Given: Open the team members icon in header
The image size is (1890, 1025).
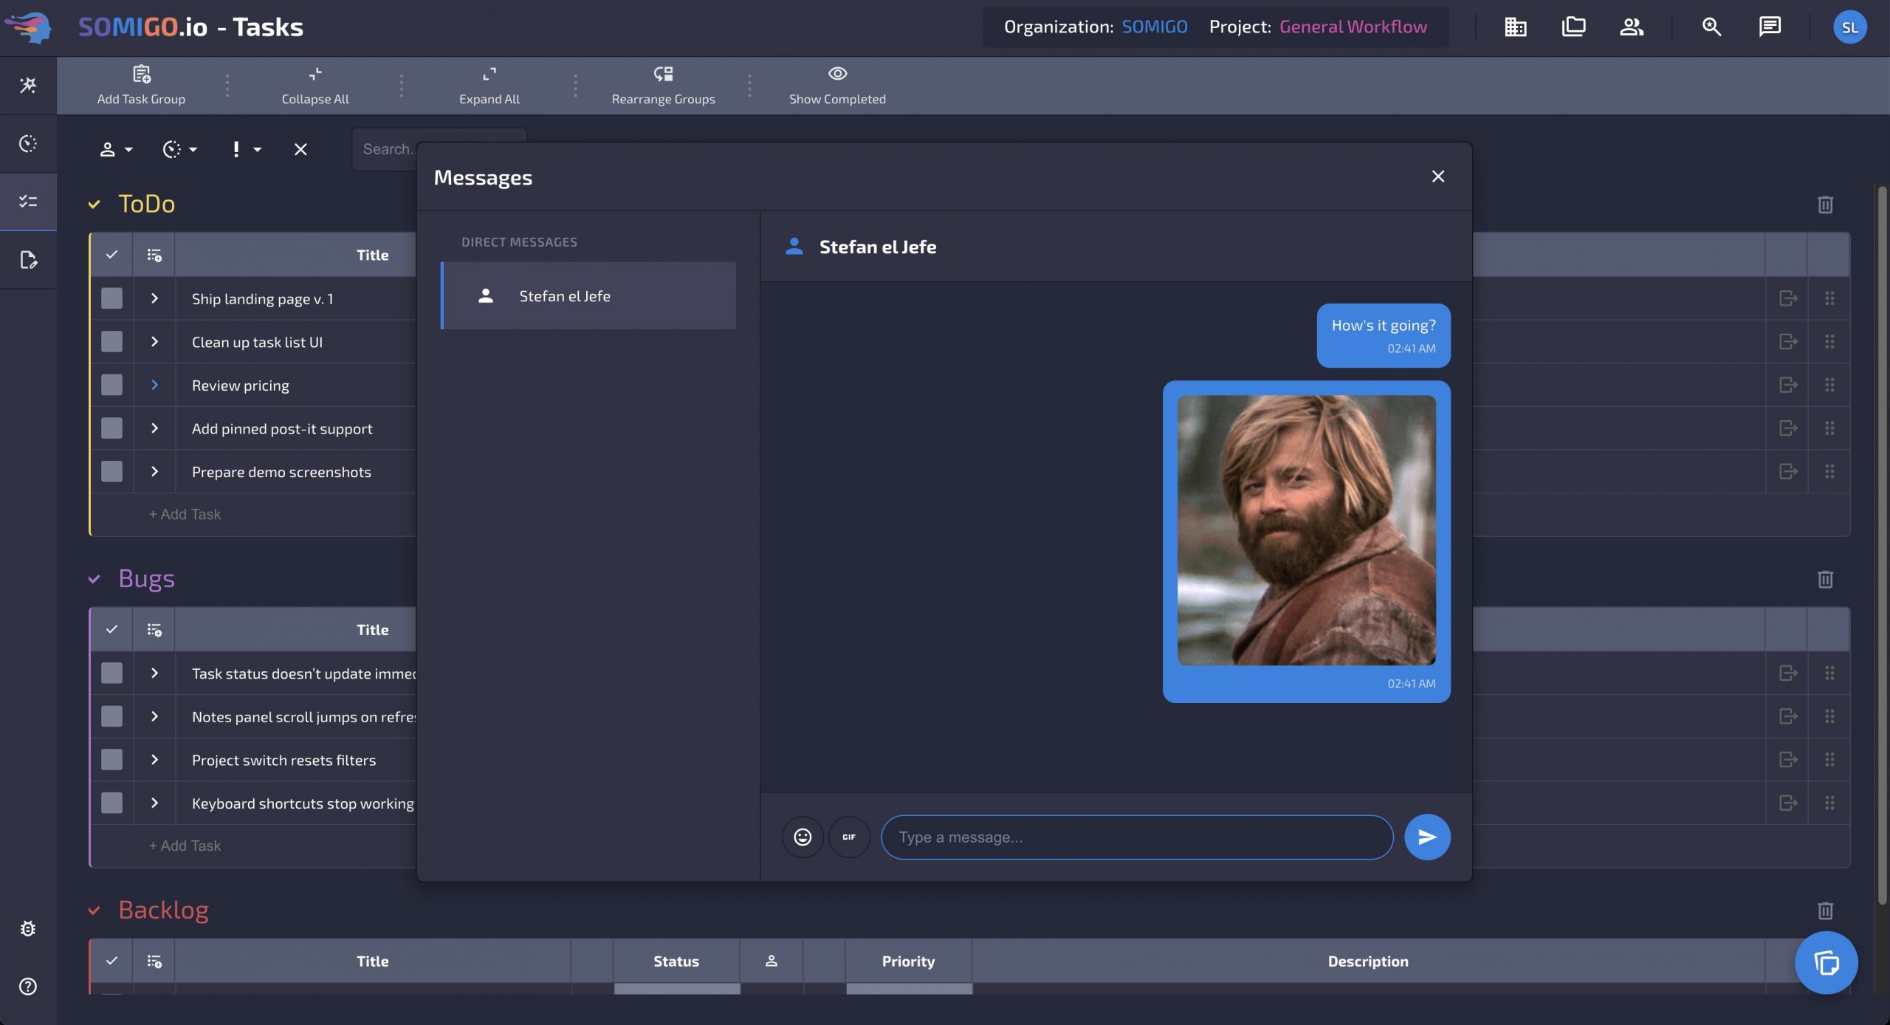Looking at the screenshot, I should pyautogui.click(x=1631, y=27).
